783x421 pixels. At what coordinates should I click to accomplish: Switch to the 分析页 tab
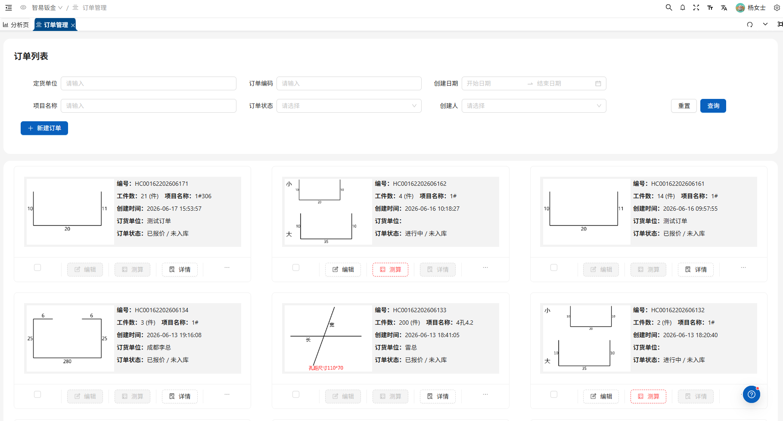(x=16, y=25)
